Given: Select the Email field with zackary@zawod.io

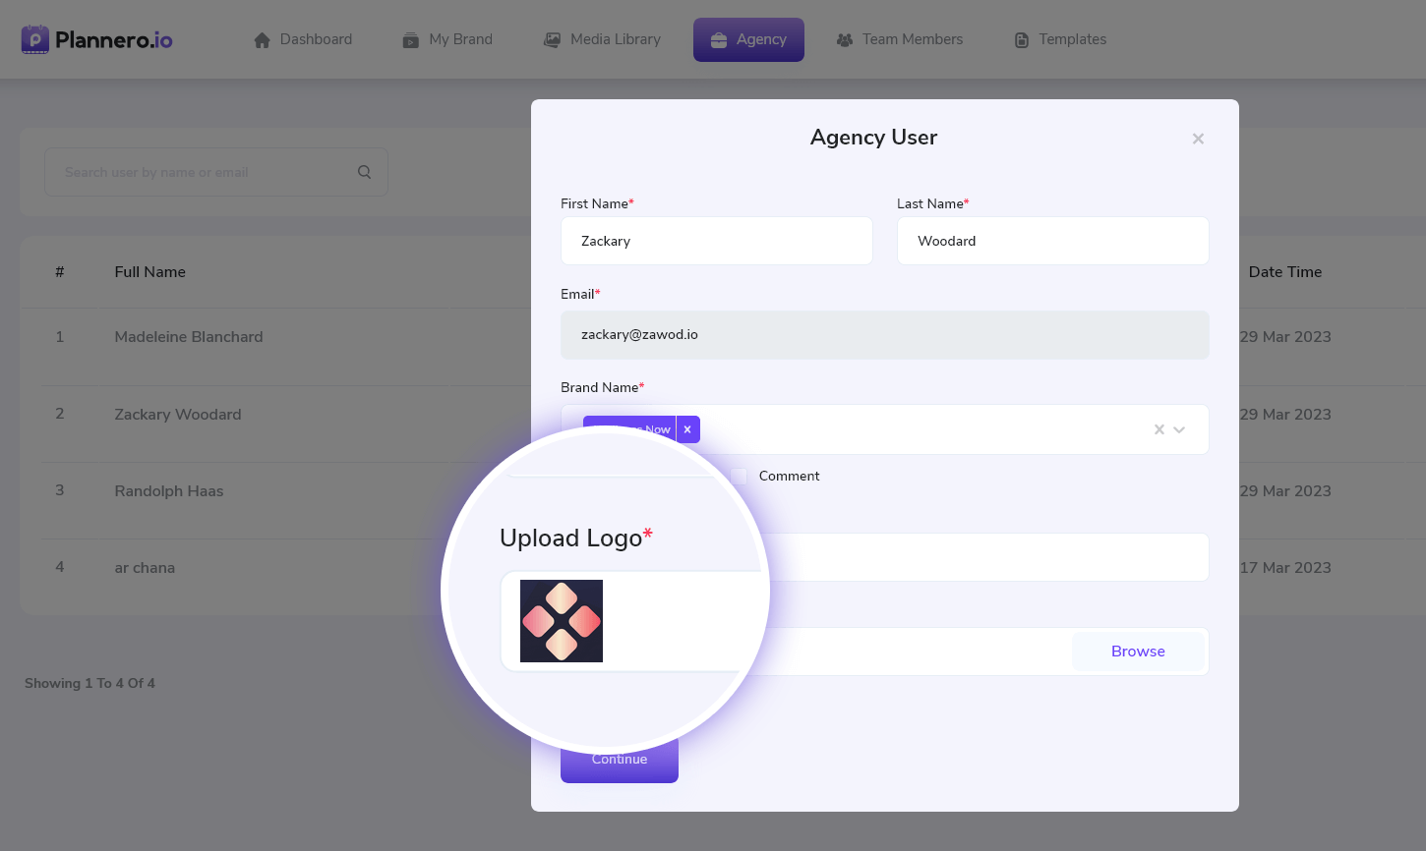Looking at the screenshot, I should pyautogui.click(x=884, y=335).
